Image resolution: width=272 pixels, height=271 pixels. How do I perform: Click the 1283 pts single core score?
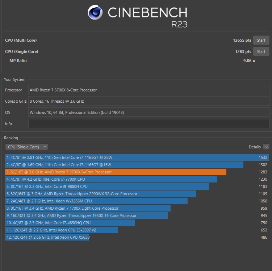click(243, 52)
